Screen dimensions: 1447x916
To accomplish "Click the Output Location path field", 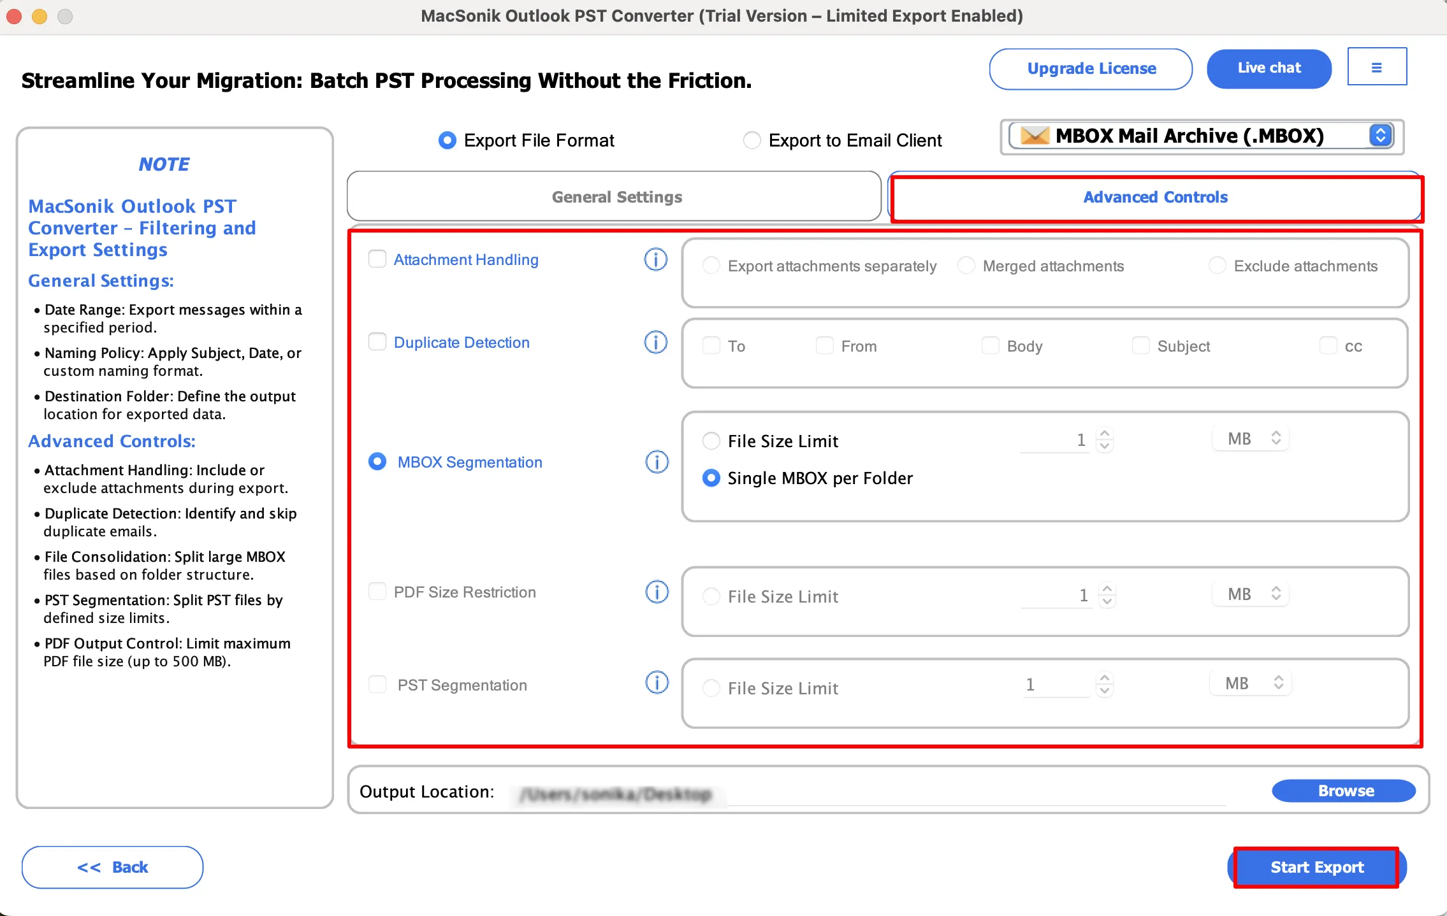I will tap(868, 793).
